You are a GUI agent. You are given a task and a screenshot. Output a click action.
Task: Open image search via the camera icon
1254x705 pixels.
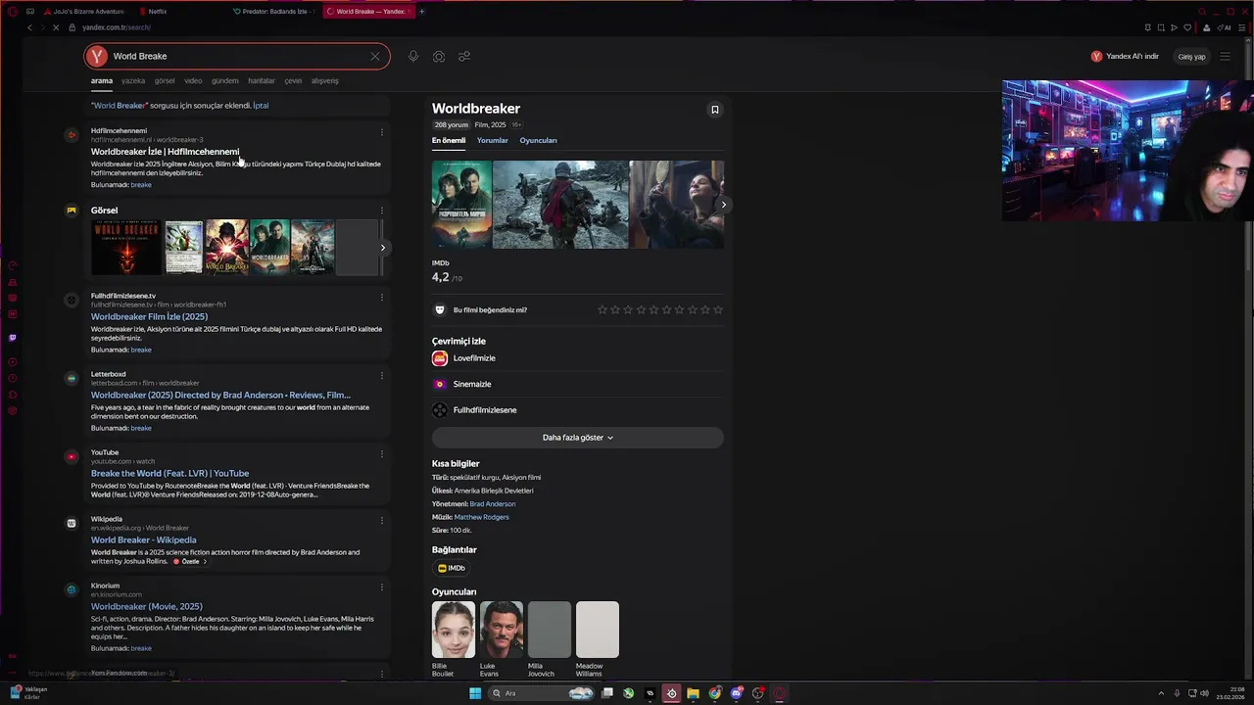439,57
